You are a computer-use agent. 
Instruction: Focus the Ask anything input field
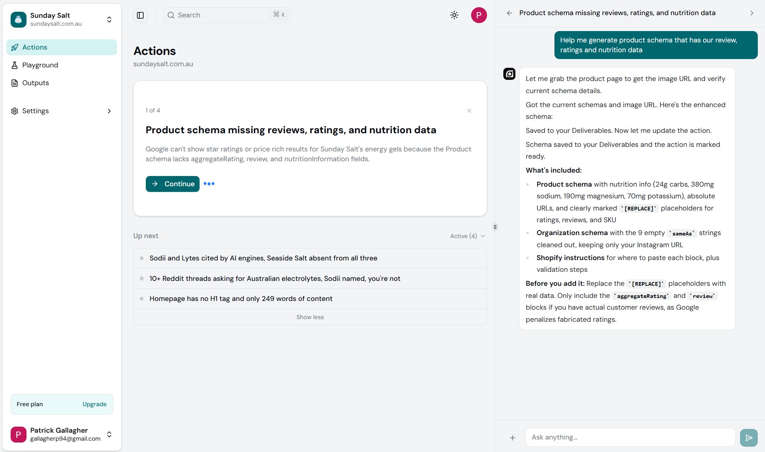pos(630,437)
